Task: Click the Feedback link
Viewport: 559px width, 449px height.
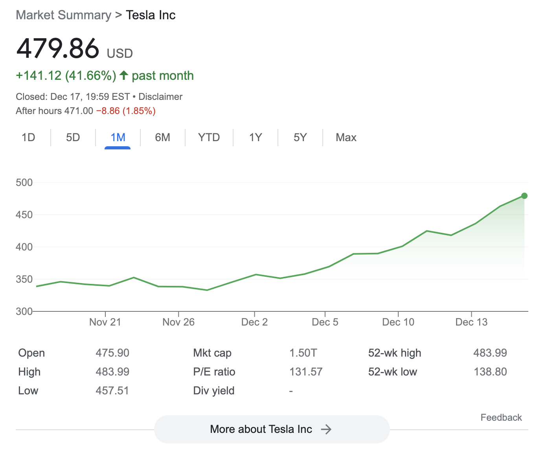Action: (501, 418)
